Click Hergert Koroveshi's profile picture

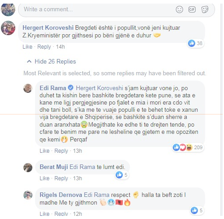pos(8,28)
